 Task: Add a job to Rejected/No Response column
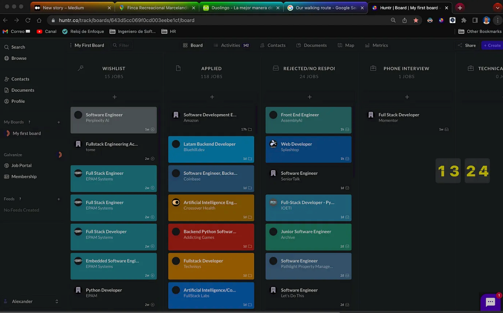310,97
